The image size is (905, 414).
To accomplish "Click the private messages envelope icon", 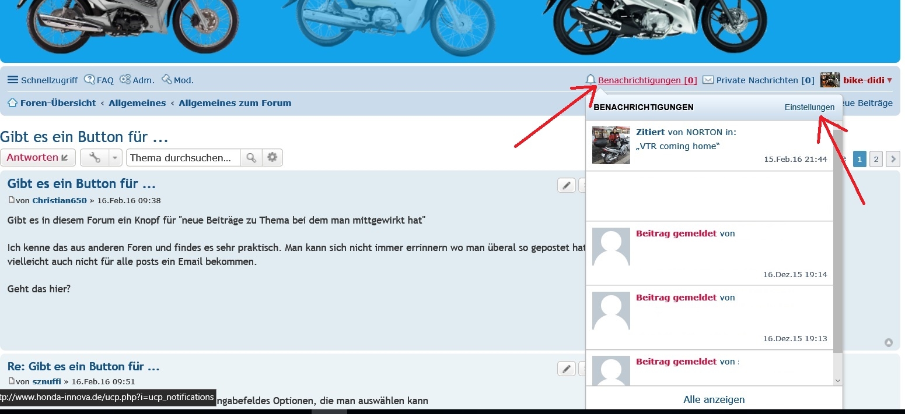I will pos(708,80).
